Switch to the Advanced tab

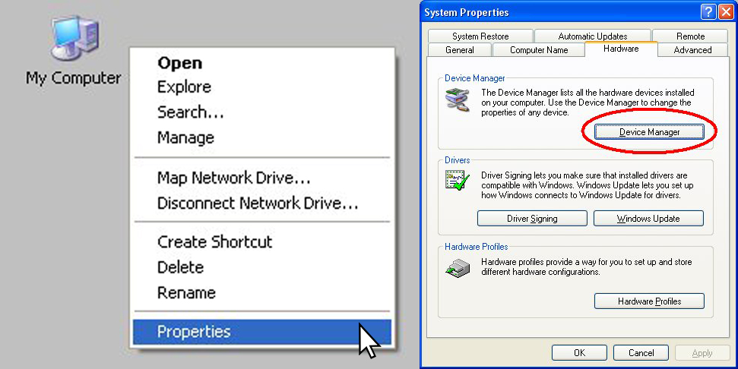[x=692, y=50]
